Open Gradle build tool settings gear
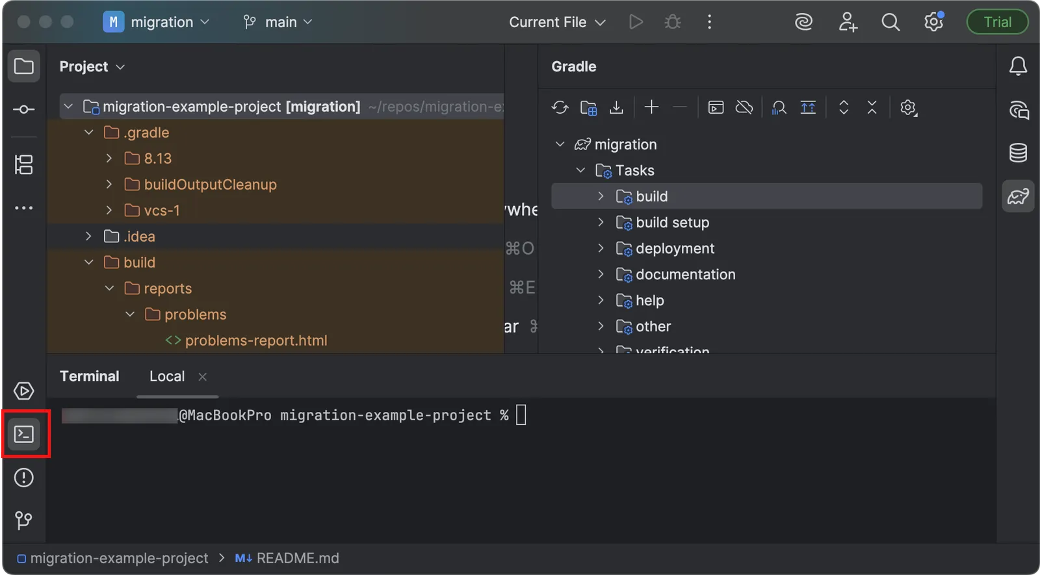1040x575 pixels. click(x=908, y=108)
